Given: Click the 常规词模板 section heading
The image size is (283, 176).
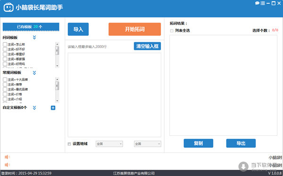Looking at the screenshot, I should coord(12,73).
